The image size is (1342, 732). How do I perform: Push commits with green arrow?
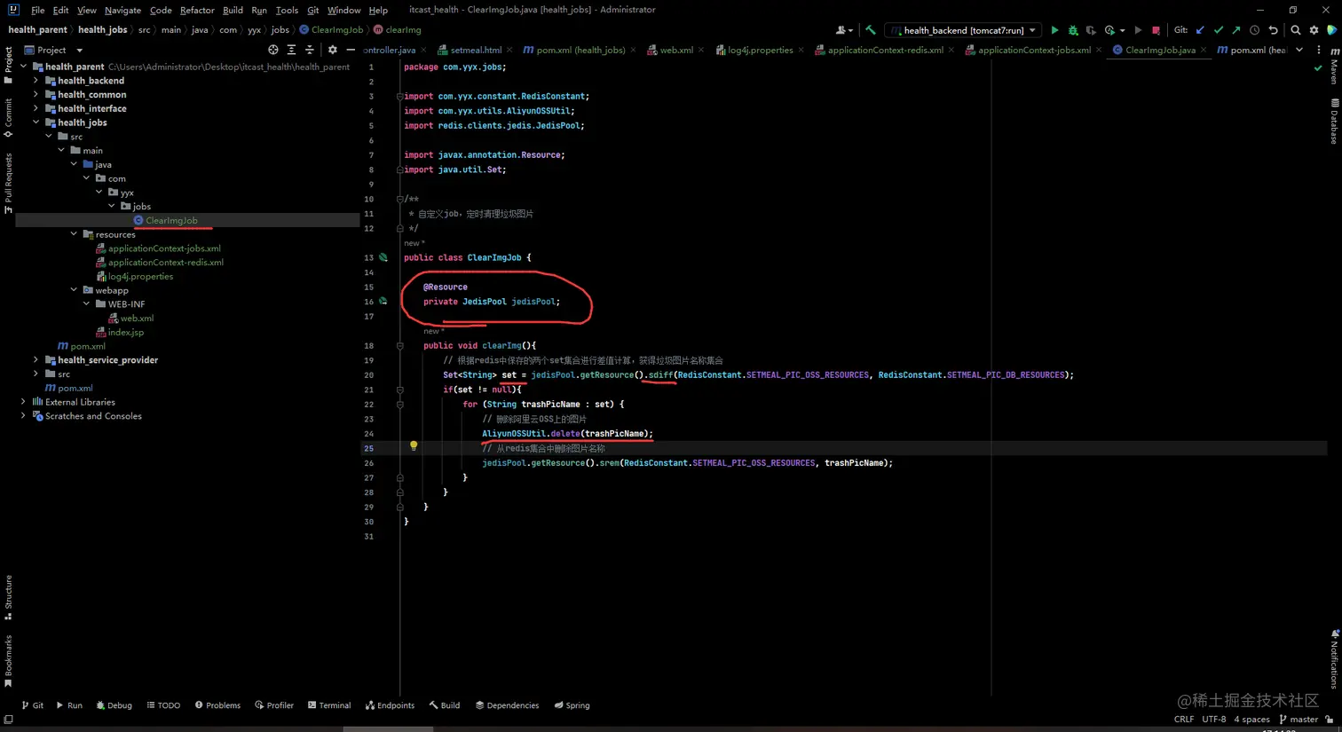[x=1236, y=30]
